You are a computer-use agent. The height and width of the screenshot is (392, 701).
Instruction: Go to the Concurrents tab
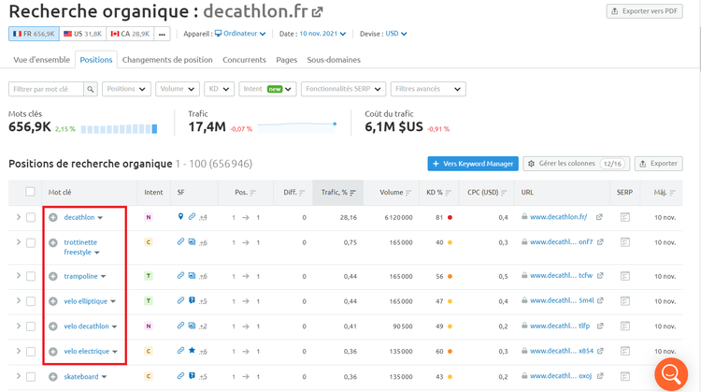(244, 60)
